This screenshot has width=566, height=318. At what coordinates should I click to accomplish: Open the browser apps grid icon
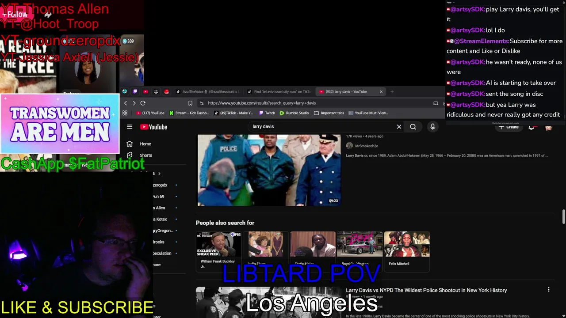click(125, 113)
